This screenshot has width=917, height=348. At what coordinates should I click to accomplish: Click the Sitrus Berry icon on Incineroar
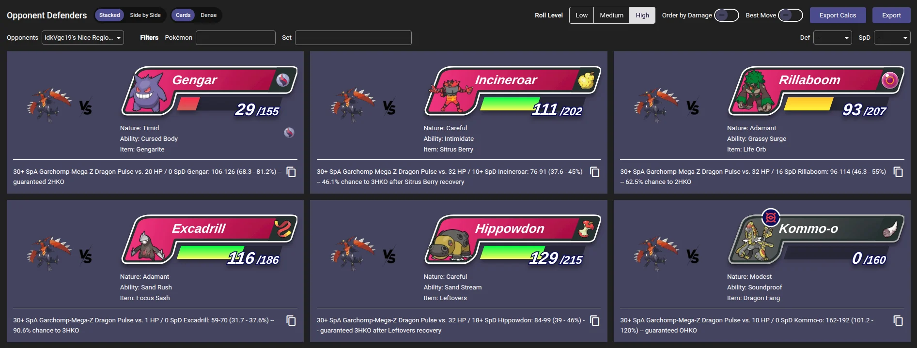coord(586,80)
